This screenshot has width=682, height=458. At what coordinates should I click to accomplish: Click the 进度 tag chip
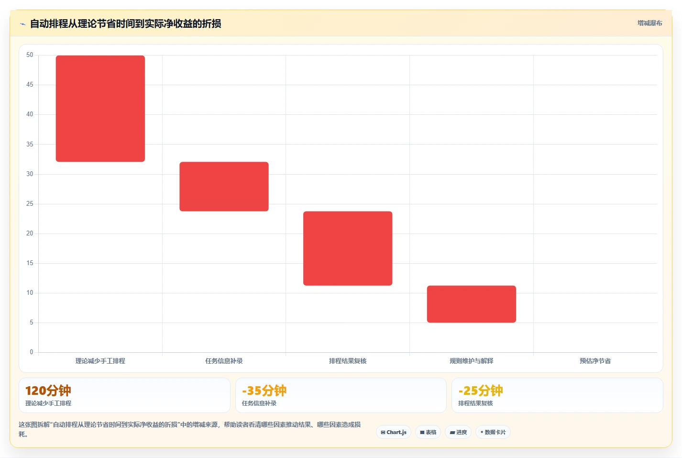(x=458, y=432)
